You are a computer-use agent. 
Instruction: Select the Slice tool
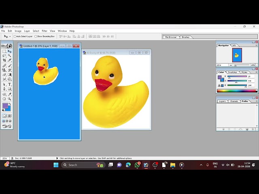[x=10, y=60]
